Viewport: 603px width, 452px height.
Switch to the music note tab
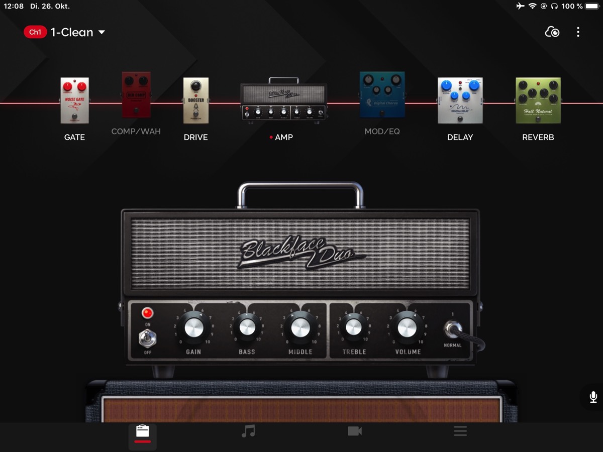(x=248, y=431)
